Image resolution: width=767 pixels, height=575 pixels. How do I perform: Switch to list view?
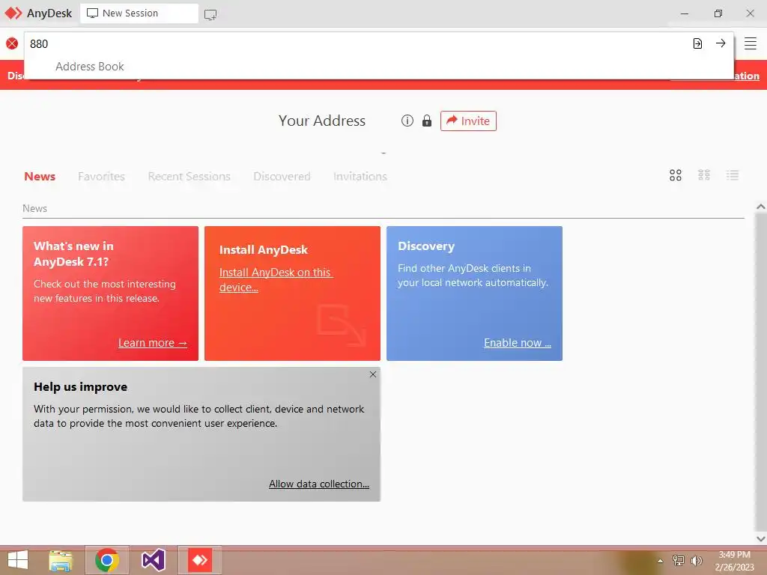[733, 175]
